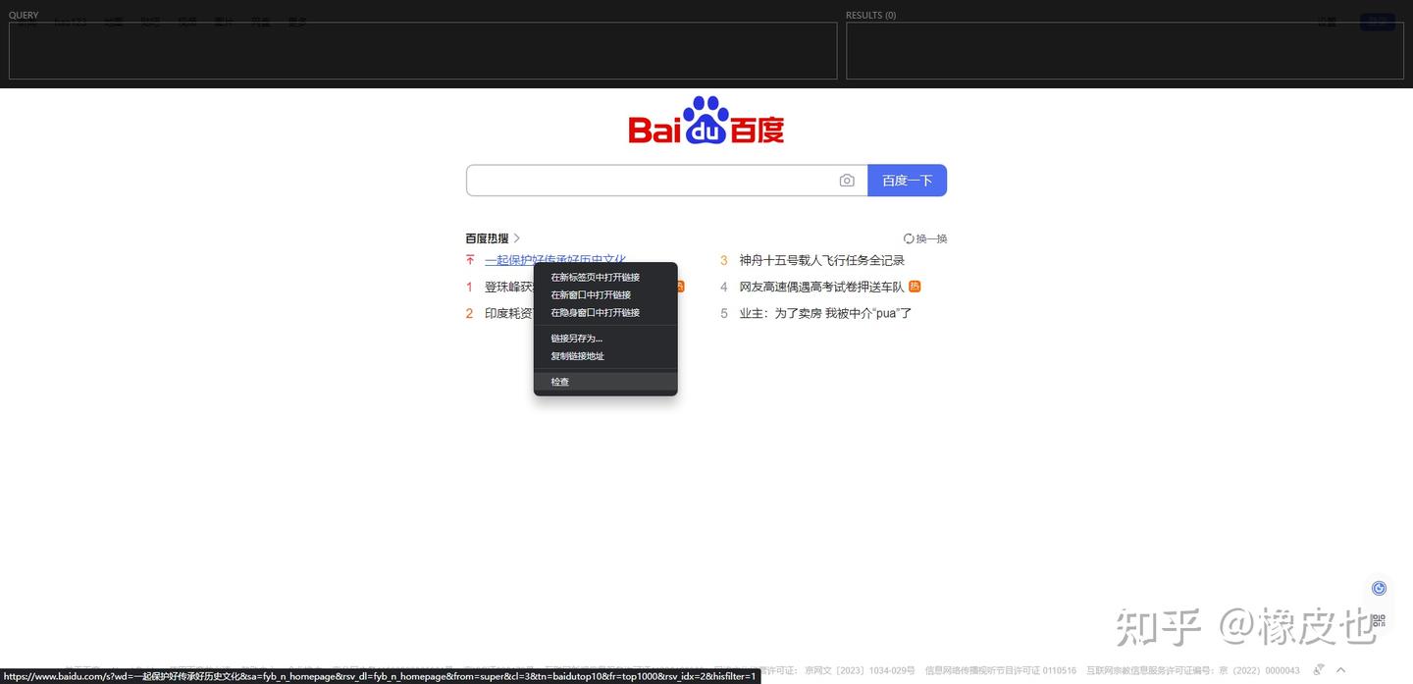Image resolution: width=1413 pixels, height=684 pixels.
Task: Open 网友高速偶遇高考试卷押送车队 link
Action: pos(822,287)
